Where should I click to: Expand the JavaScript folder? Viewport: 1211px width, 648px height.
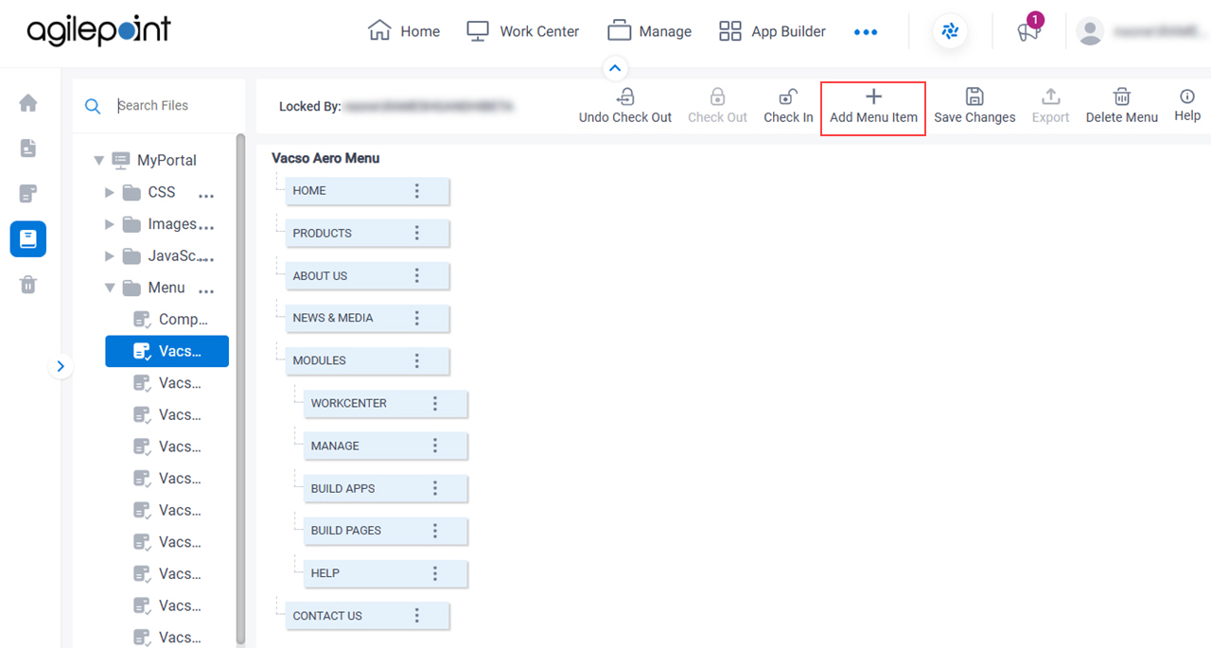point(110,256)
